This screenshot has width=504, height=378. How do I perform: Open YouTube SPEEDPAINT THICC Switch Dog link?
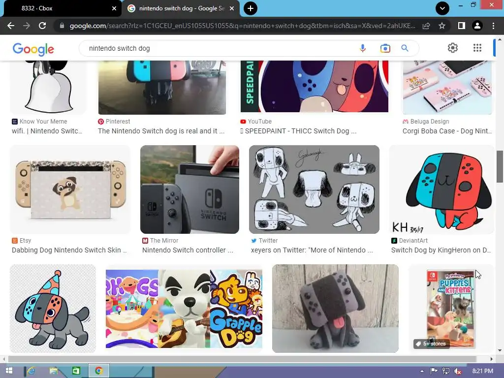point(298,131)
